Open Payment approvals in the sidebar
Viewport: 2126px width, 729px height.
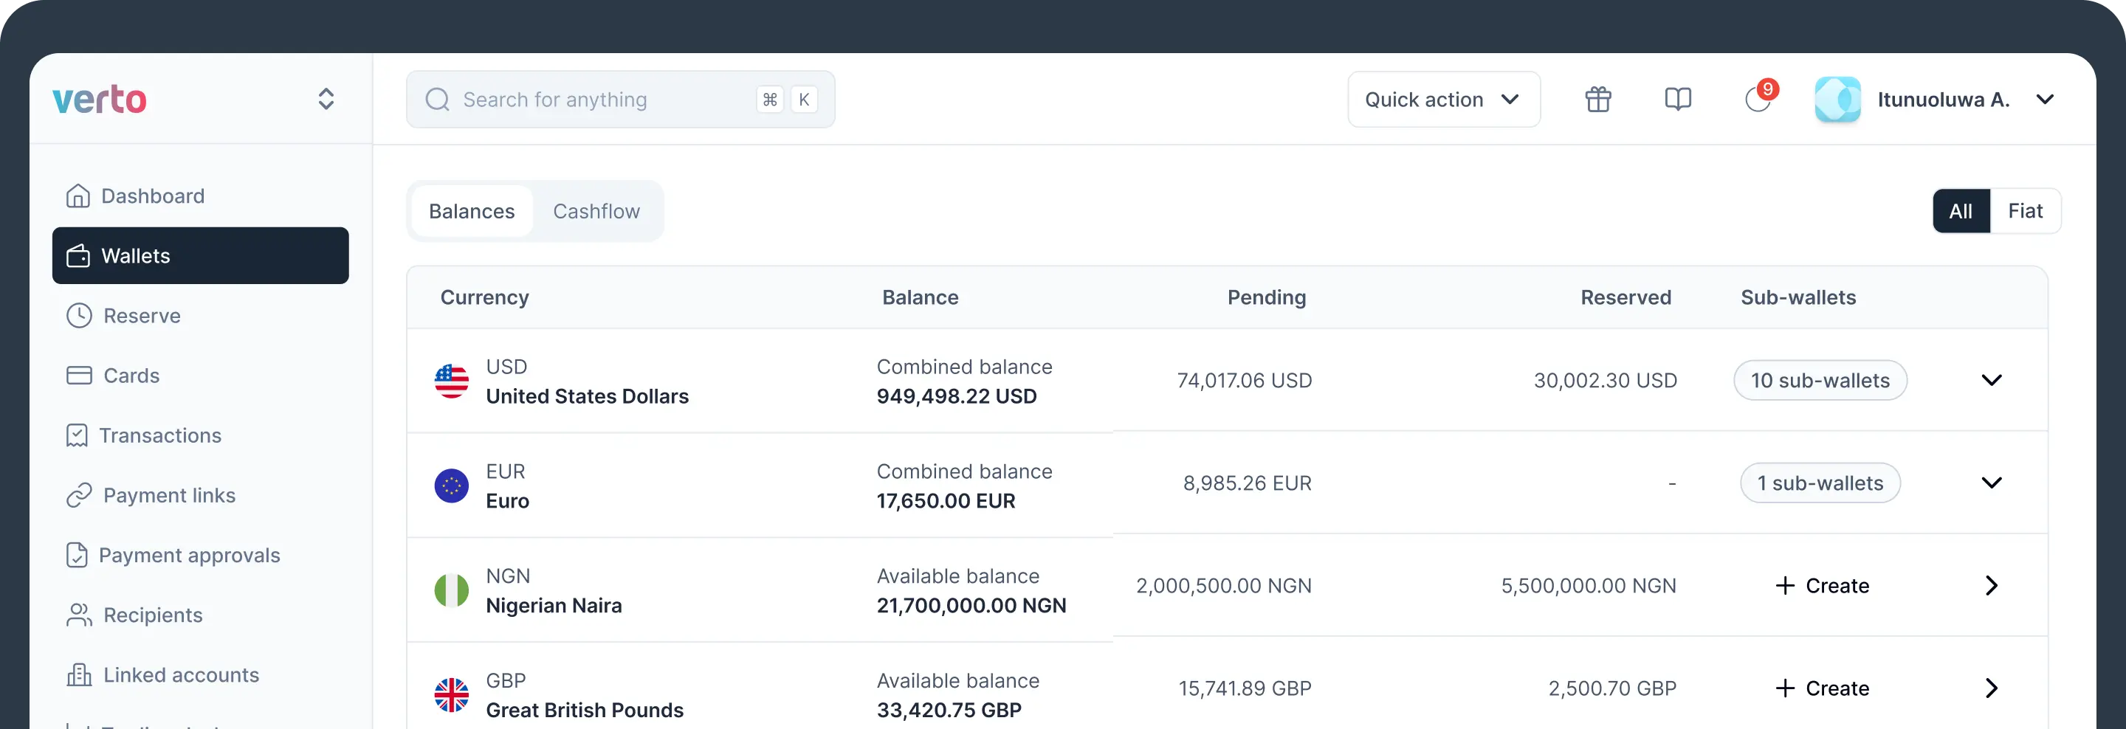pos(189,555)
